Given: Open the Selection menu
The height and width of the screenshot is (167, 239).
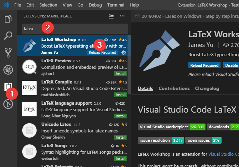Looking at the screenshot, I should (x=48, y=5).
